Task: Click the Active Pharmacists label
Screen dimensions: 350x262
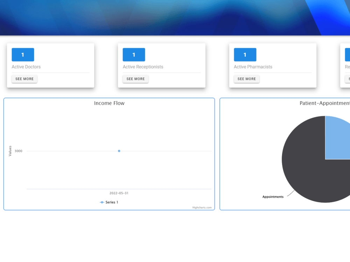Action: 253,67
